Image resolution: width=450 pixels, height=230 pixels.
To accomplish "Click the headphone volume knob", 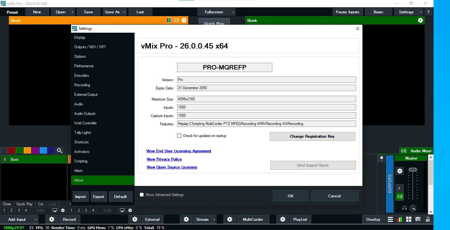I will [413, 208].
